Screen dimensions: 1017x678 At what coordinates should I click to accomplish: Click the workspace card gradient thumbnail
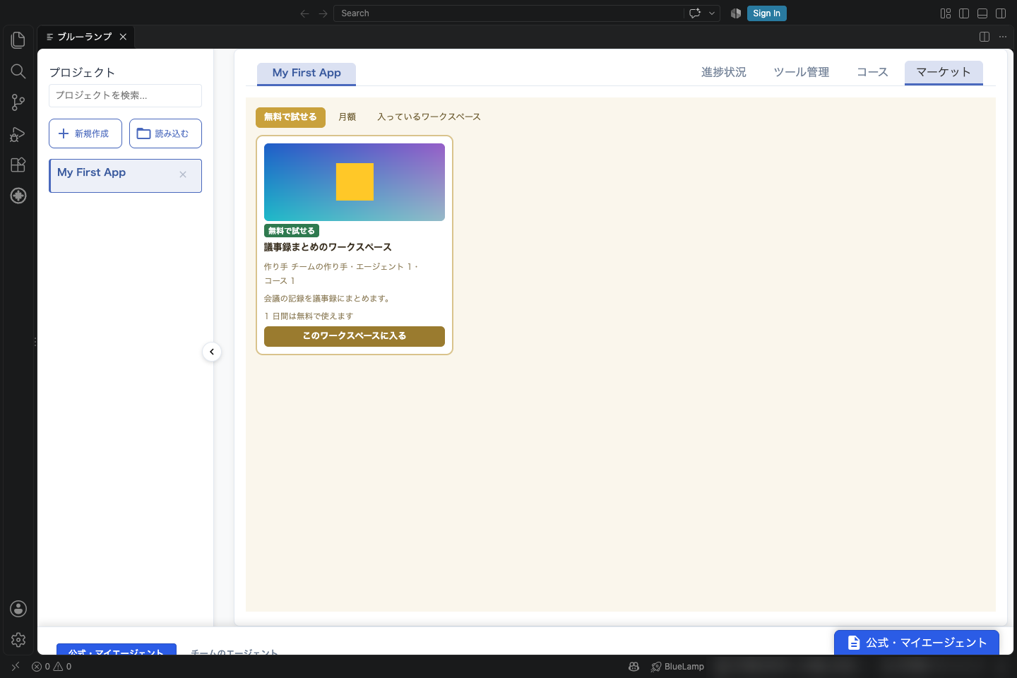355,182
